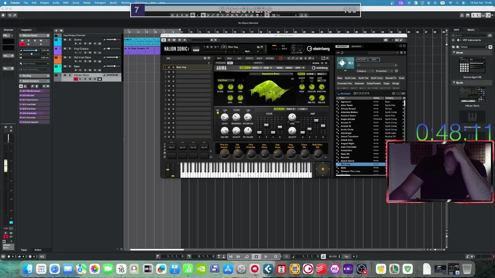The height and width of the screenshot is (278, 495).
Task: Open the Free Phase dropdown in Anima
Action: tap(226, 80)
